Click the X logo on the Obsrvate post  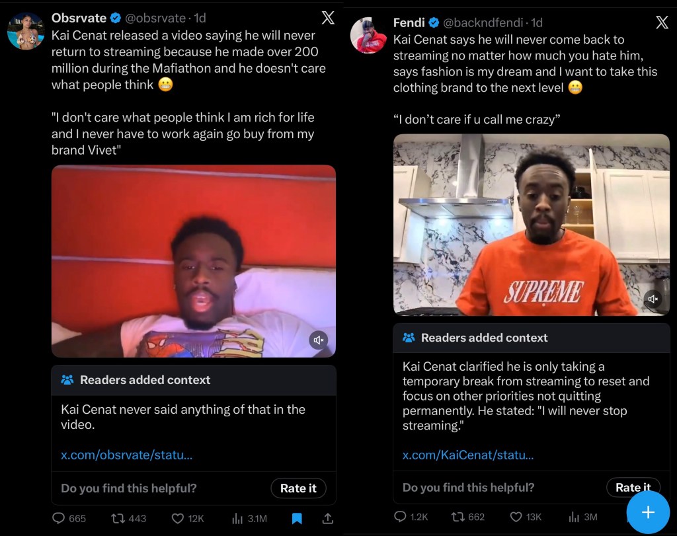click(x=327, y=20)
